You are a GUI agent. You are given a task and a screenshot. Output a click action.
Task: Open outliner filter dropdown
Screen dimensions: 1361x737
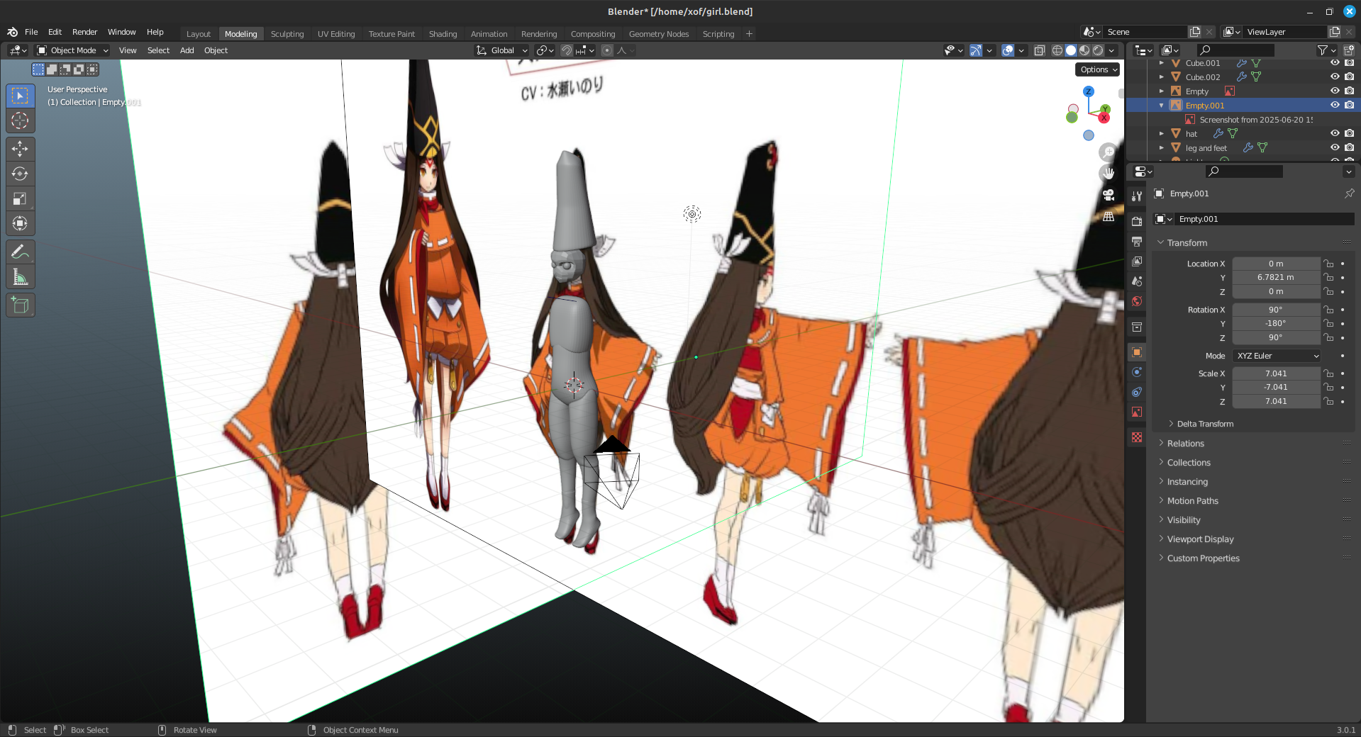[1326, 50]
